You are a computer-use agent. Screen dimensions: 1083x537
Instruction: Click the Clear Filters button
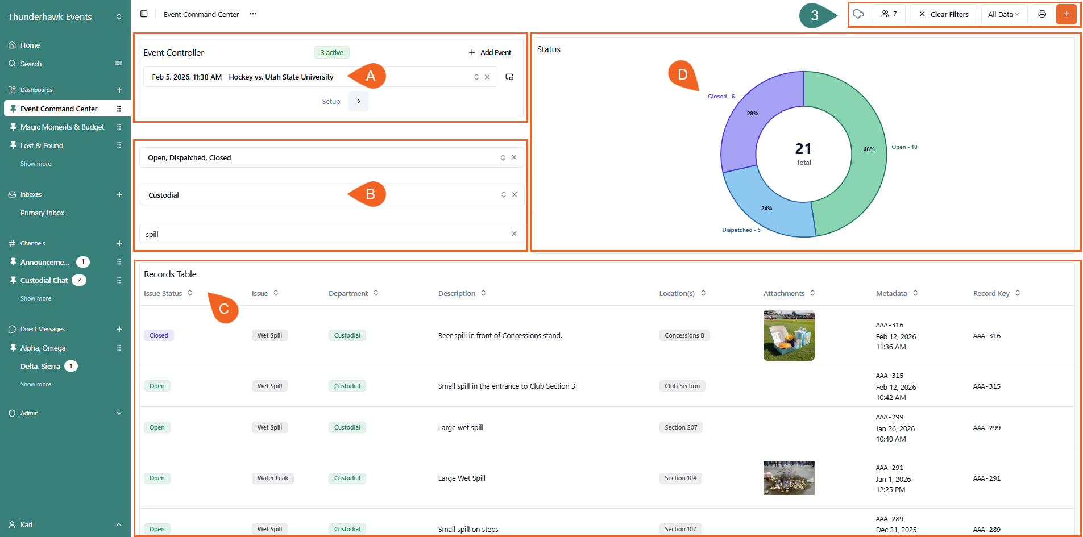(943, 14)
